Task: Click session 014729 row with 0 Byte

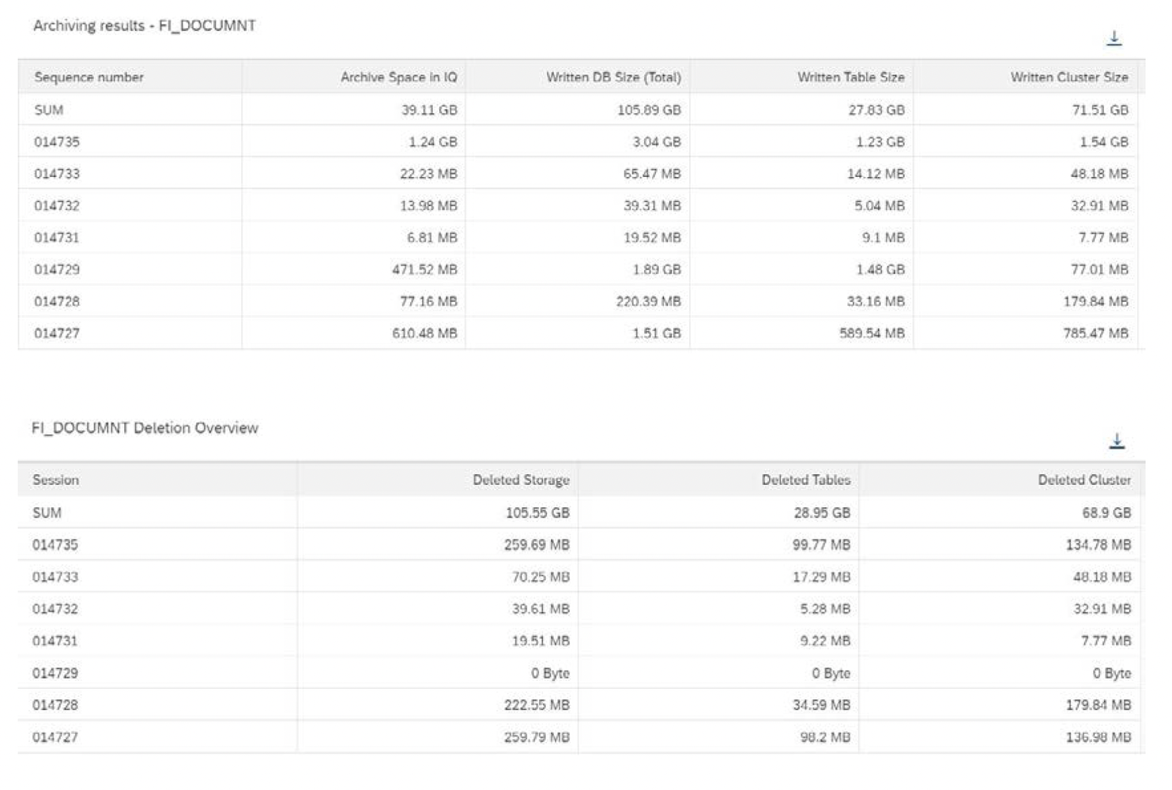Action: (x=55, y=673)
